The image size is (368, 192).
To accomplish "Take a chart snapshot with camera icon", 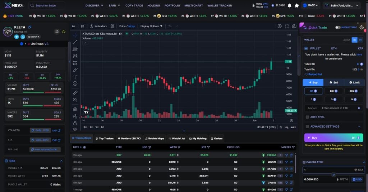I will click(294, 26).
